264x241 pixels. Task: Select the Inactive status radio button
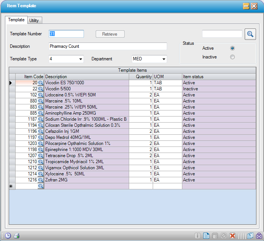[232, 57]
